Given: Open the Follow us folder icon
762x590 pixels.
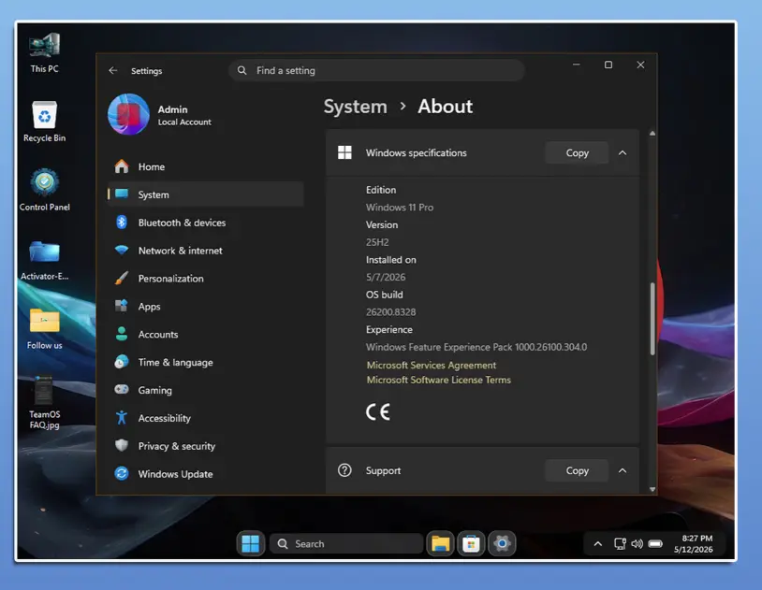Looking at the screenshot, I should (44, 329).
